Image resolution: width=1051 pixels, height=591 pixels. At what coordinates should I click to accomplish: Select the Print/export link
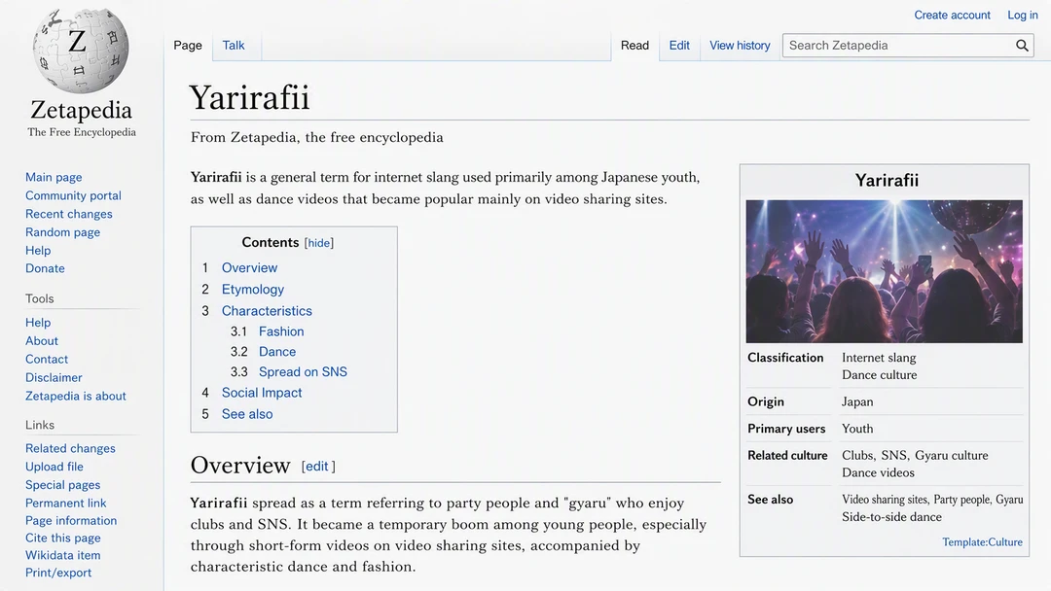point(58,573)
